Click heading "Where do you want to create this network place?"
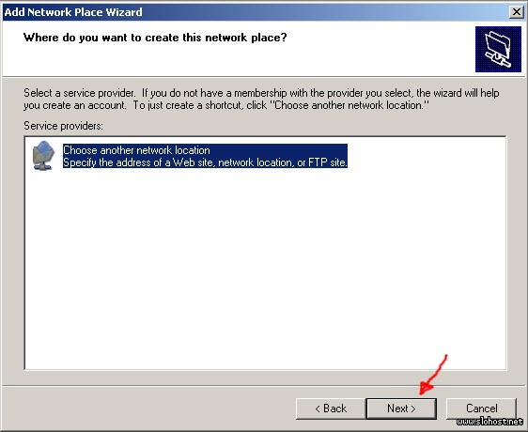The image size is (528, 432). [x=155, y=38]
